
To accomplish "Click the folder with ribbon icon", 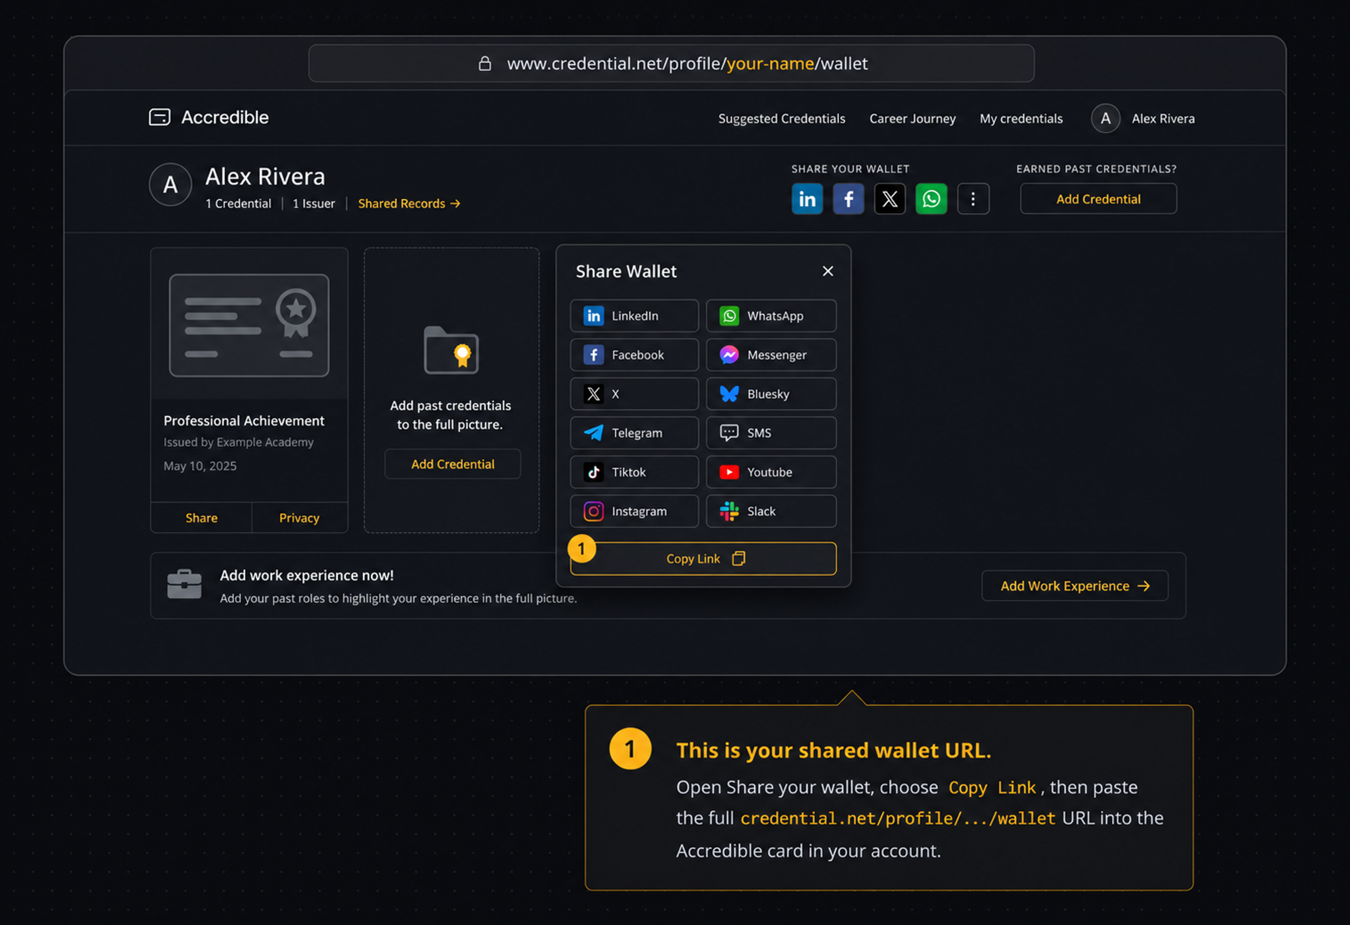I will [x=451, y=350].
